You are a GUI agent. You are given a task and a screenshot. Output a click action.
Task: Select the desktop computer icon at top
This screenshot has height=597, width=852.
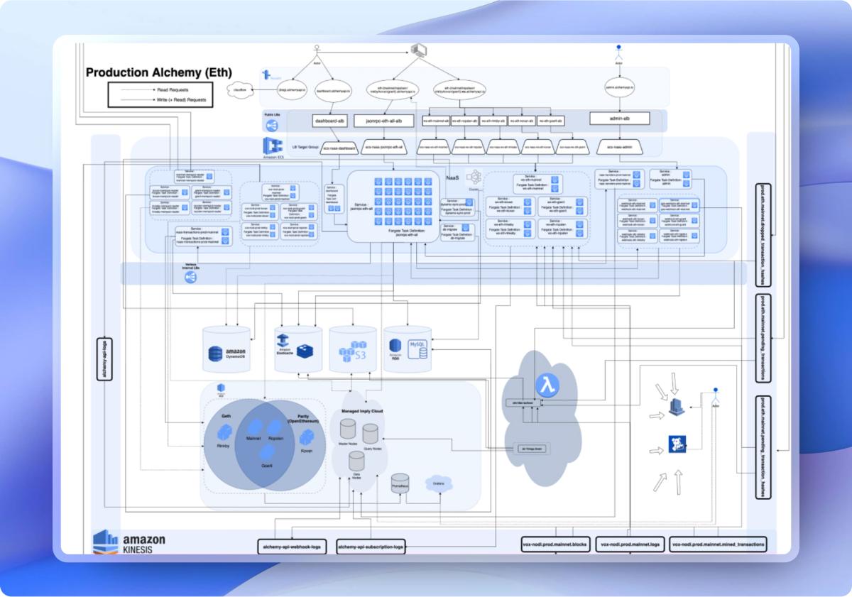click(x=416, y=50)
